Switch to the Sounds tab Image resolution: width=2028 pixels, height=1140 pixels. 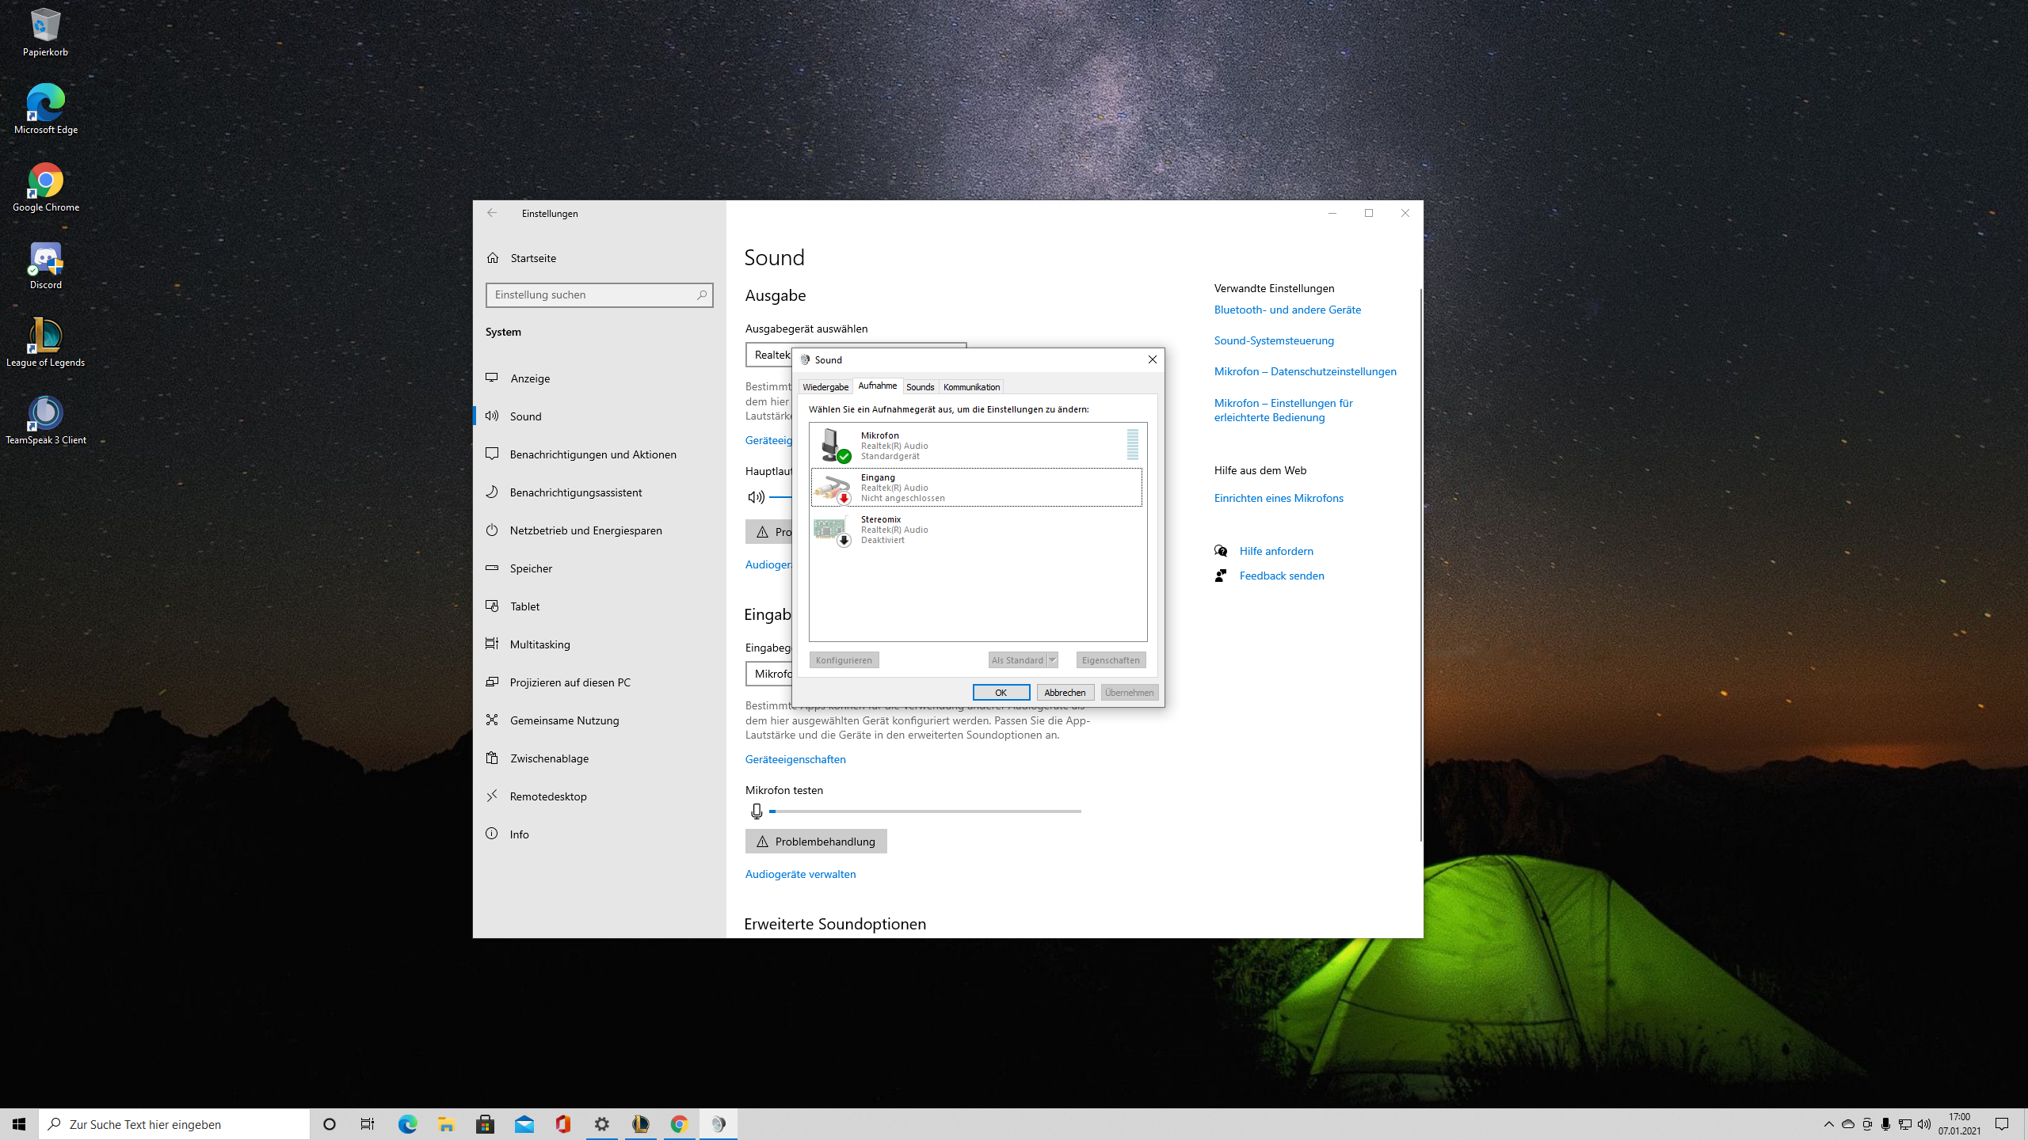(920, 386)
